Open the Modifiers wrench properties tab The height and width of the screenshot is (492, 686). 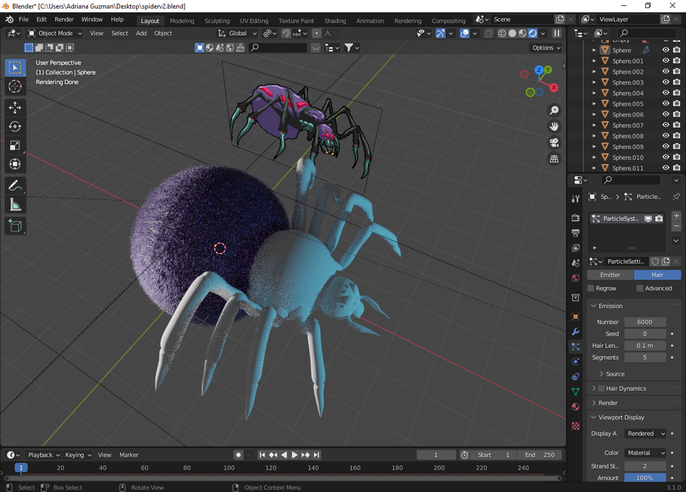[576, 332]
